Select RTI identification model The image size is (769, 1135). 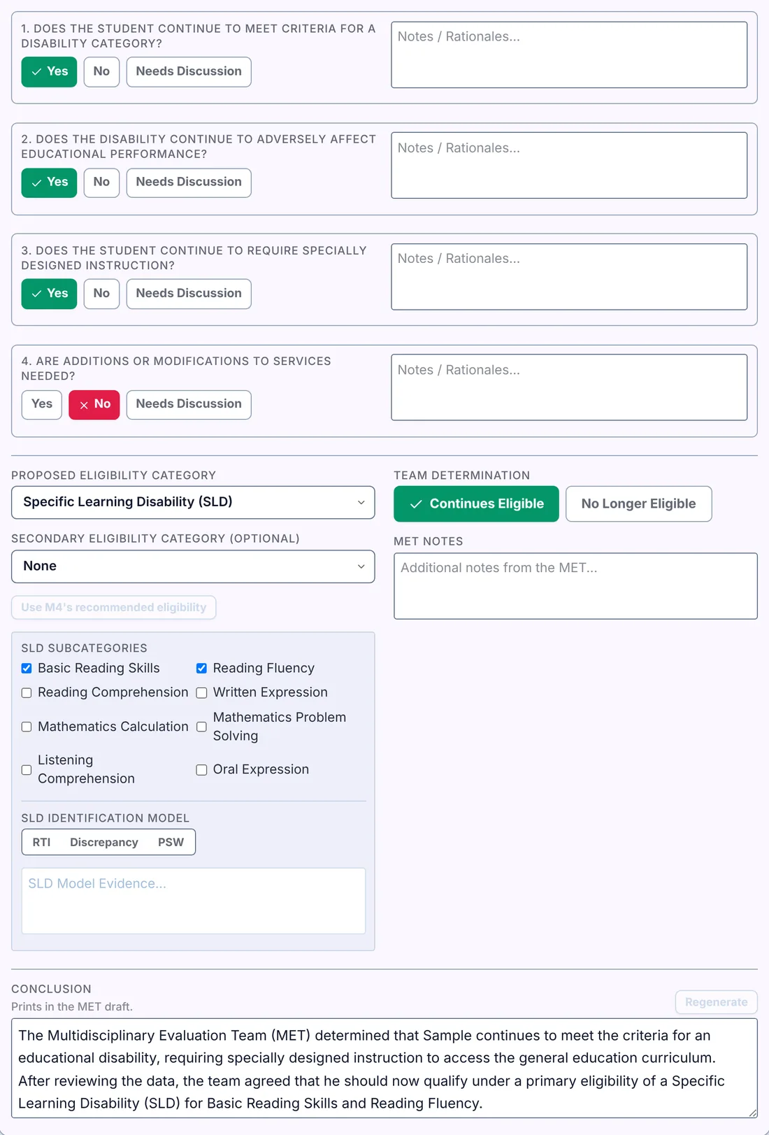(41, 842)
